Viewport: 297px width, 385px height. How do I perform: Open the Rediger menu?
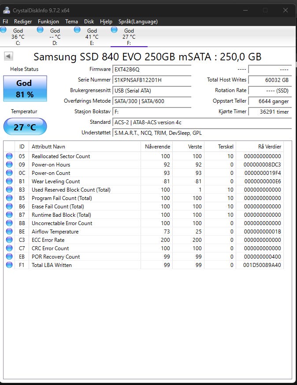[x=23, y=22]
